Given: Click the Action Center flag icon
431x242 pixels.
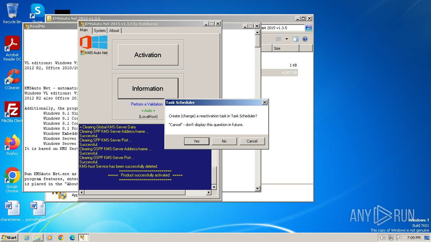Looking at the screenshot, I should tap(399, 238).
